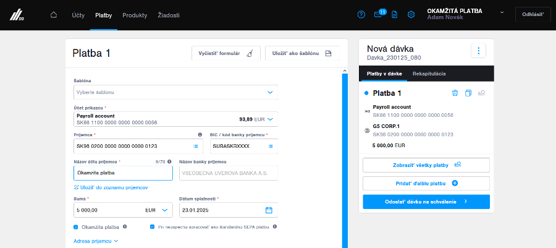Click blue vertical scrollbar of payment form
This screenshot has width=556, height=248.
point(344,160)
